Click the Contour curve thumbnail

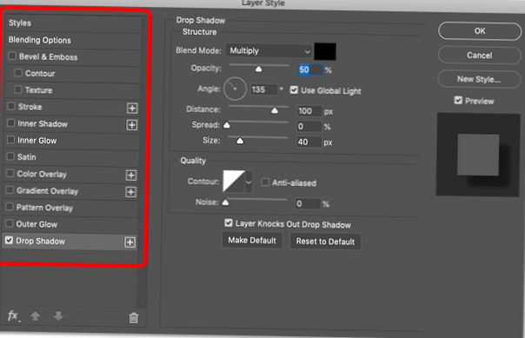(x=234, y=181)
